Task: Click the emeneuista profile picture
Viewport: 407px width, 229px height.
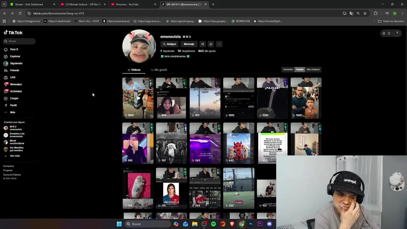Action: [x=139, y=46]
